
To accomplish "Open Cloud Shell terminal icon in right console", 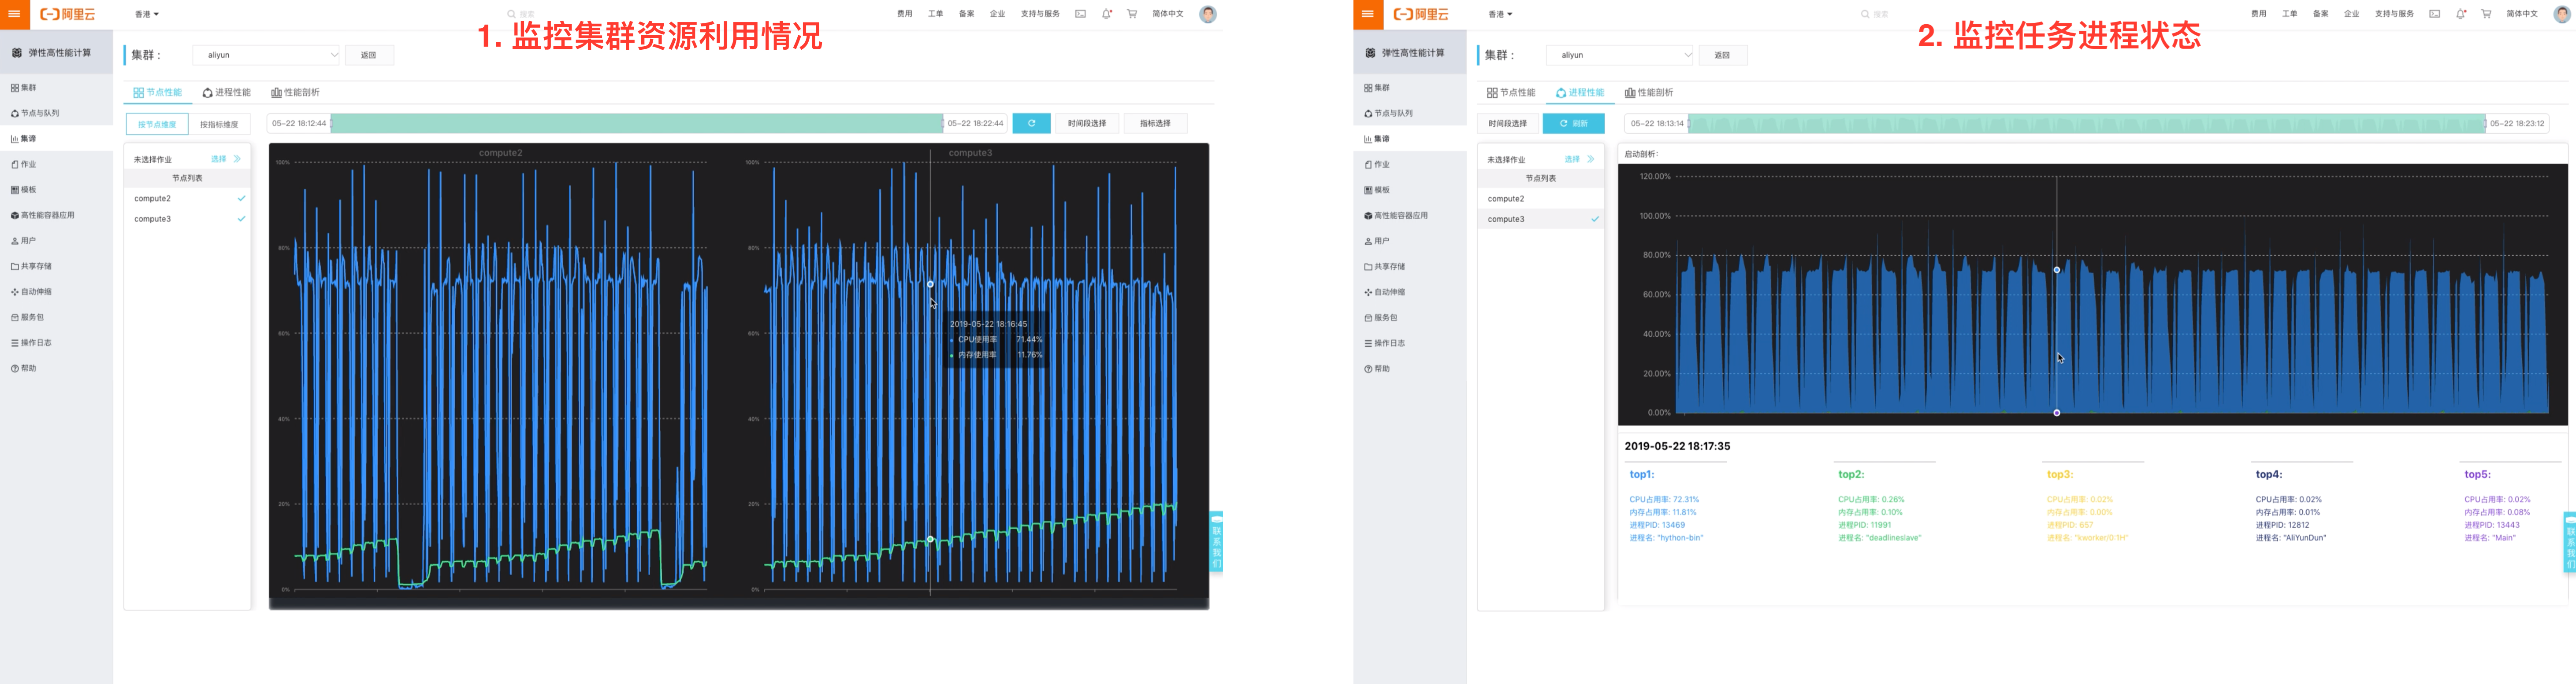I will point(2435,14).
